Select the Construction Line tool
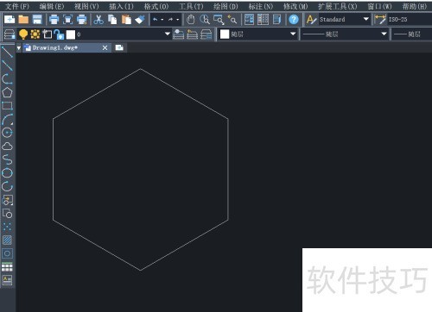 click(7, 66)
